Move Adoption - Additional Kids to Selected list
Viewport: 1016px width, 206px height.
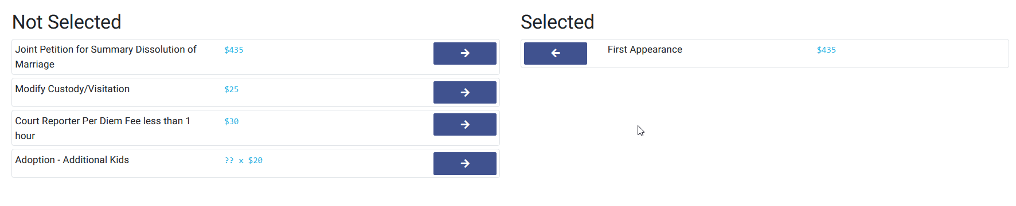pyautogui.click(x=464, y=163)
